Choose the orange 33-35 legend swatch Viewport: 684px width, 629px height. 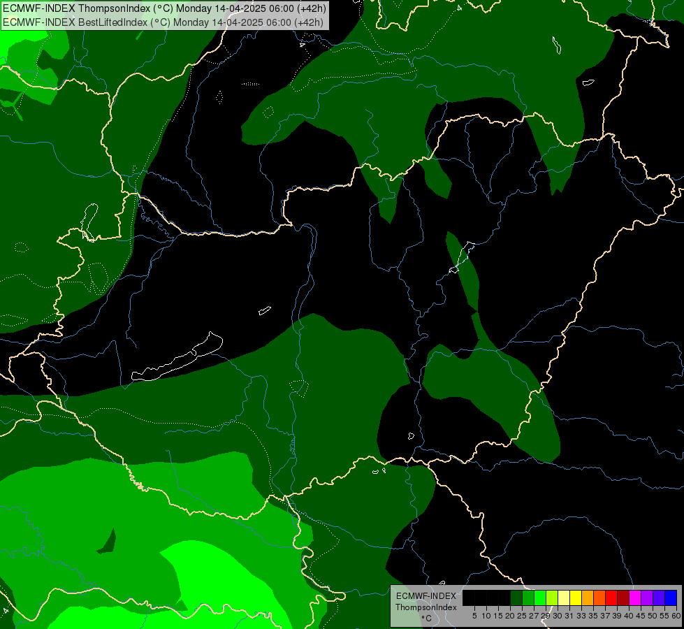(588, 598)
